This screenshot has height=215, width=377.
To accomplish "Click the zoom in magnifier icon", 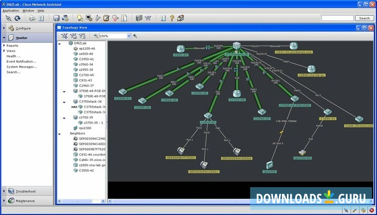I will coord(135,36).
